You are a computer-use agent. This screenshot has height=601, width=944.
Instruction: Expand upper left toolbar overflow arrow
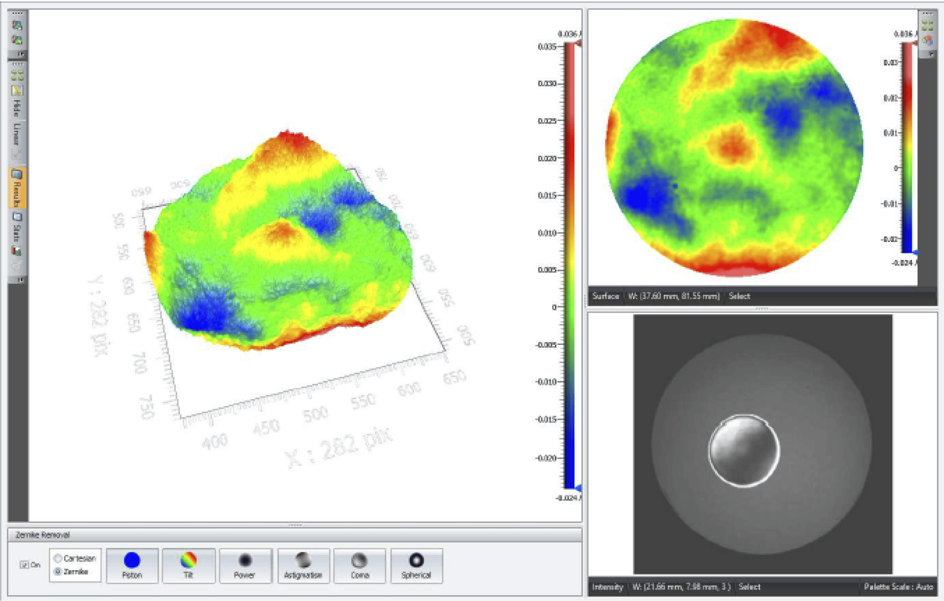point(21,54)
